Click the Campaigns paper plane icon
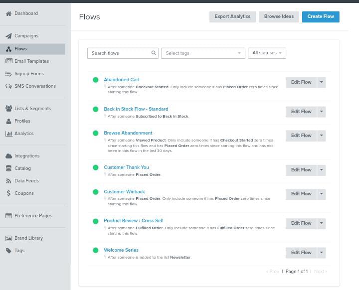Viewport: 359px width, 290px height. tap(8, 36)
